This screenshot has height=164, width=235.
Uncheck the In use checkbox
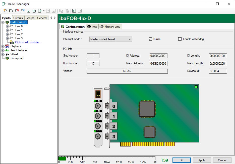150,39
